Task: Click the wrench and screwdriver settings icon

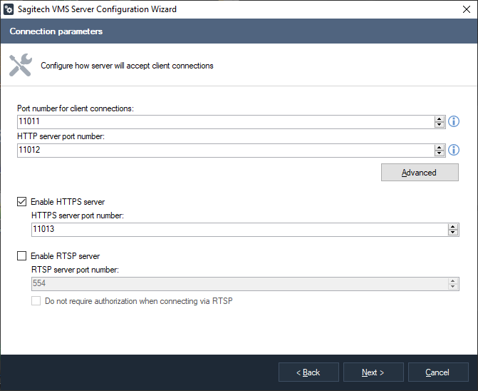Action: (21, 65)
